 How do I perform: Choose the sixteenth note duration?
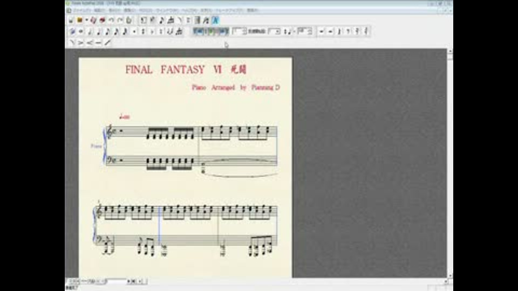tap(117, 32)
